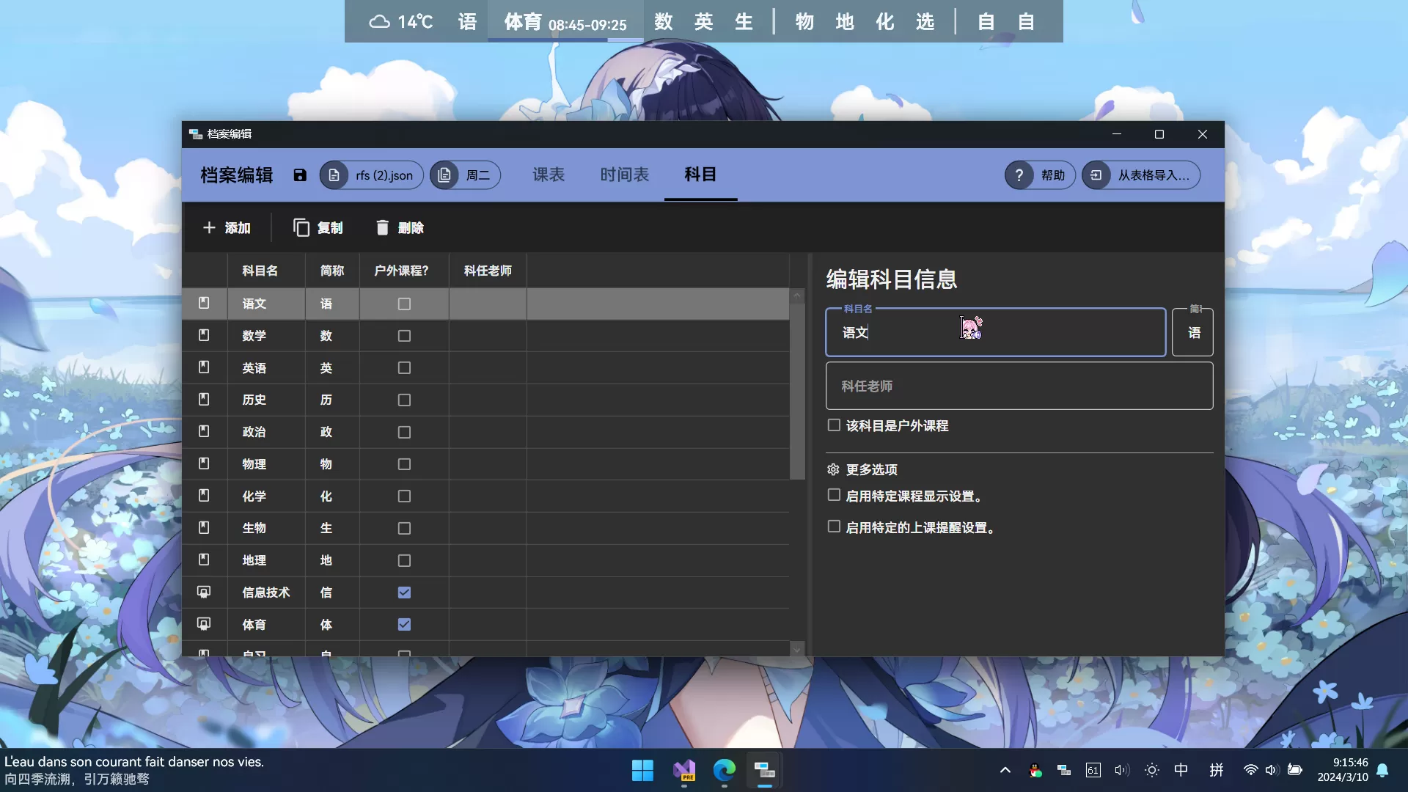Click the 添加 plus icon to add a subject
This screenshot has height=792, width=1408.
210,227
